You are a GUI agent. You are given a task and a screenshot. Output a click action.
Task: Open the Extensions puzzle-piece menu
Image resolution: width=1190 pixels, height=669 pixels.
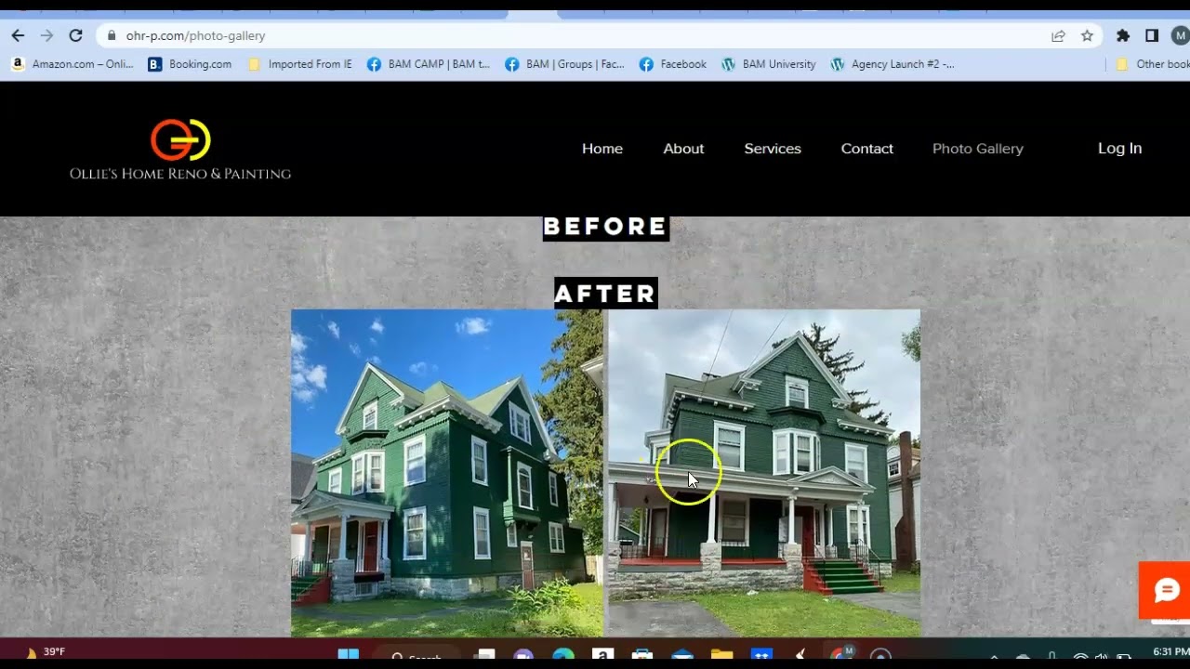coord(1123,35)
